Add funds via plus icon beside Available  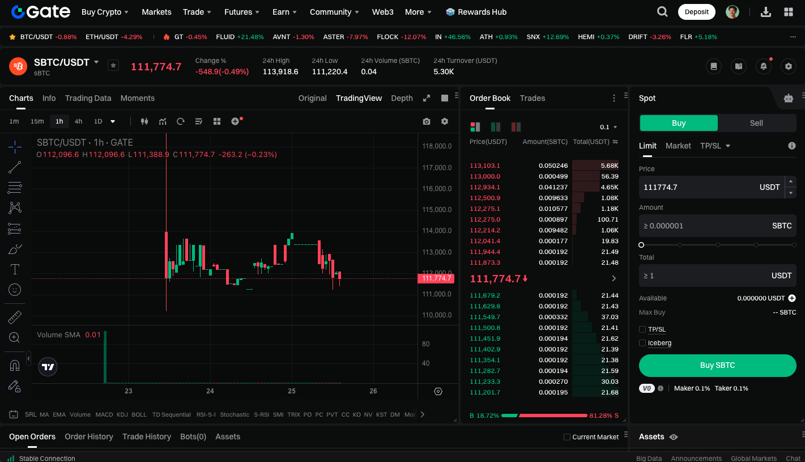[x=792, y=298]
